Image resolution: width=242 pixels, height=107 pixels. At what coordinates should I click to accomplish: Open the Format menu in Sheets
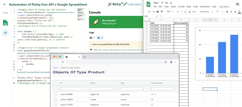pyautogui.click(x=181, y=7)
